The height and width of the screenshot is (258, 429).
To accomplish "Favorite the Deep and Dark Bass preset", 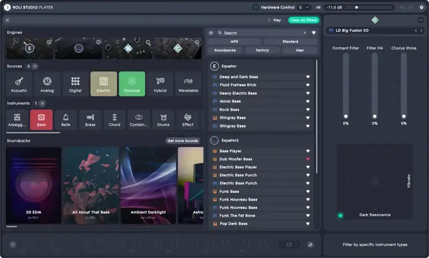I will click(308, 77).
